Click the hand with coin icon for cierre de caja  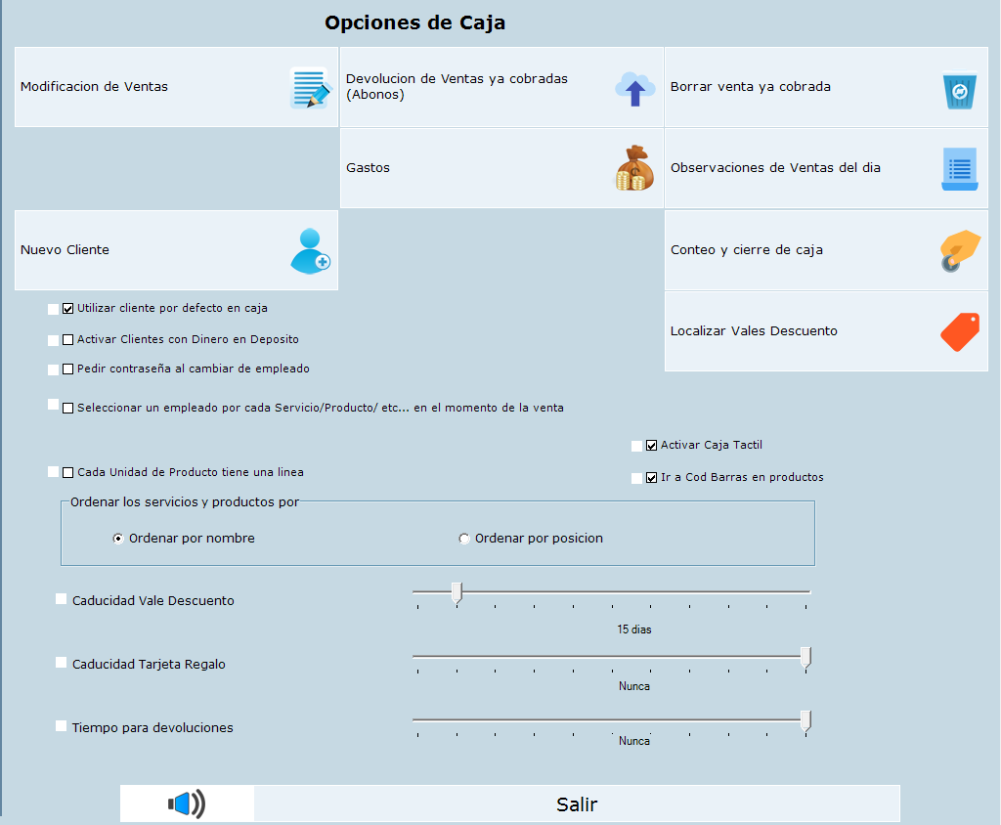coord(960,250)
